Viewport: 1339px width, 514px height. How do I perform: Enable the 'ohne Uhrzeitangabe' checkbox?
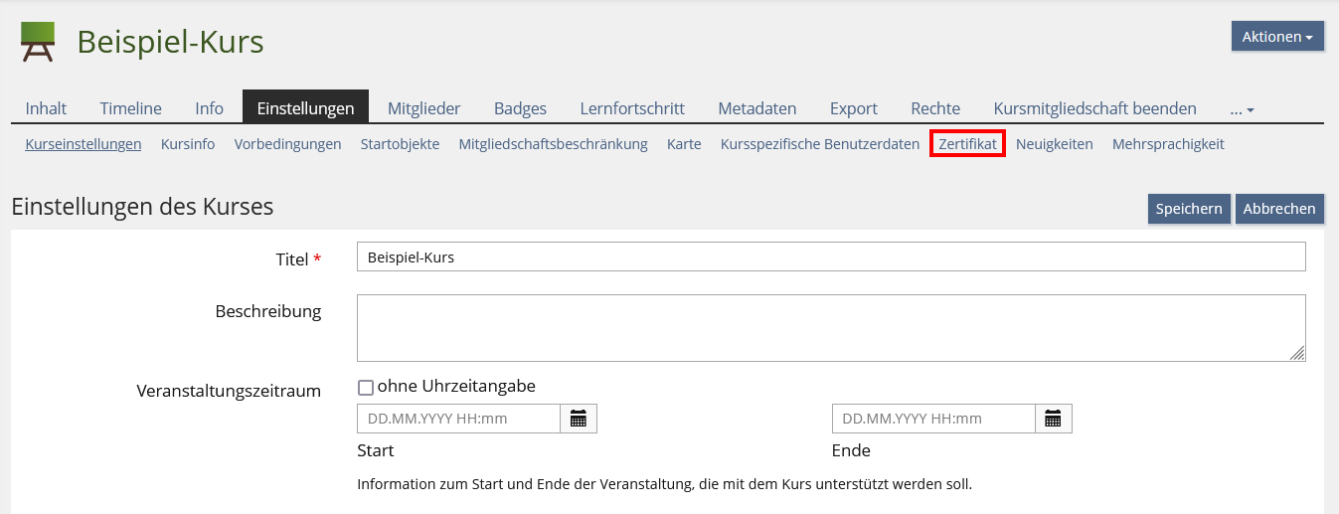[365, 388]
